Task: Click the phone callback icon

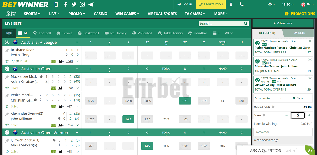Action: click(241, 5)
